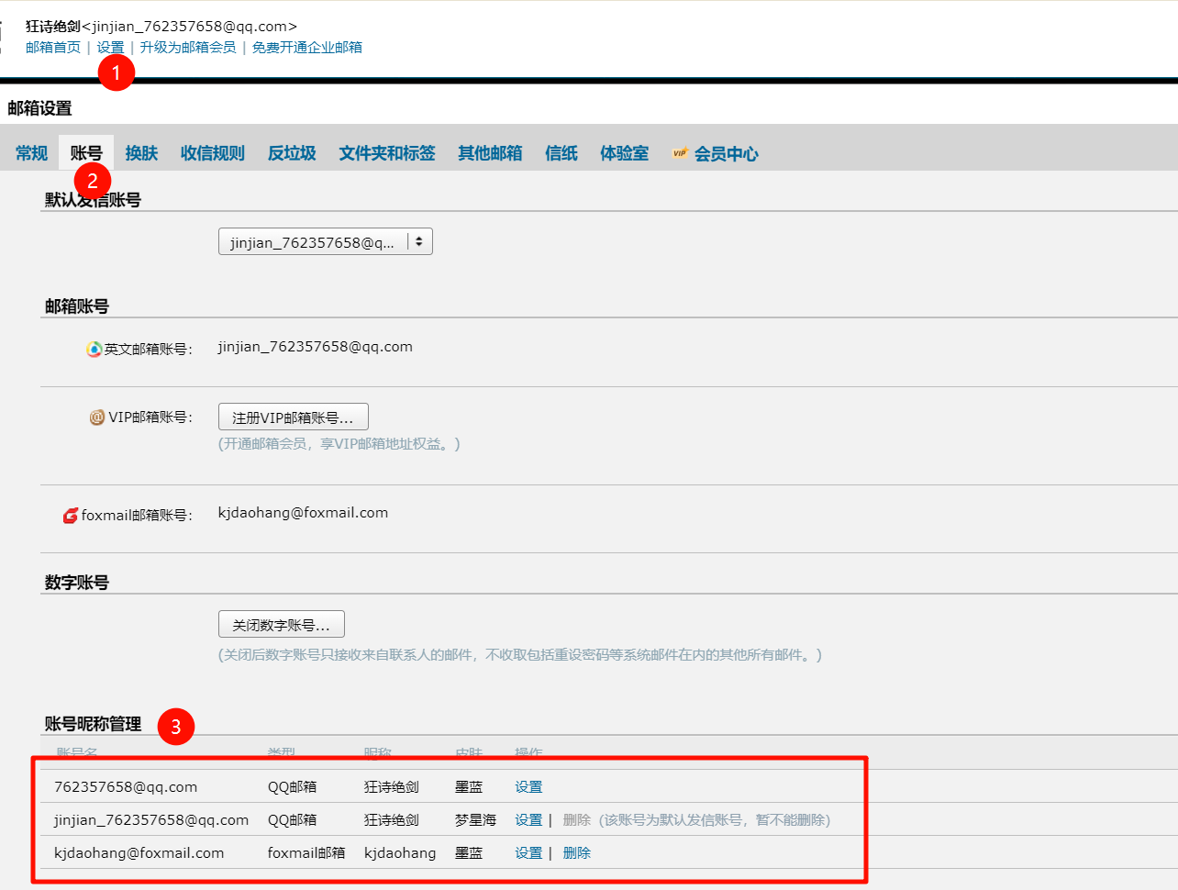The width and height of the screenshot is (1178, 890).
Task: Open 免费开通企业邮箱 link
Action: (307, 48)
